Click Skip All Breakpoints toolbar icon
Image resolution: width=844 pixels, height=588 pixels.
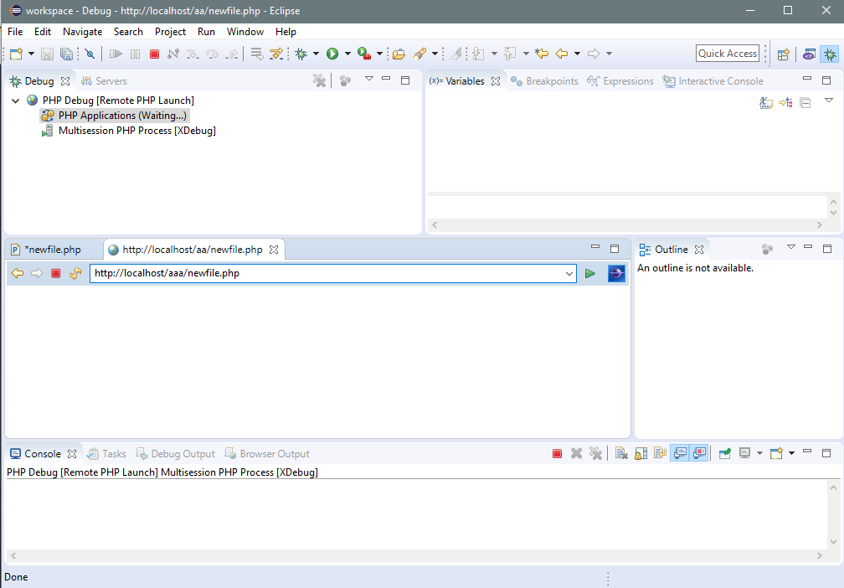coord(90,54)
